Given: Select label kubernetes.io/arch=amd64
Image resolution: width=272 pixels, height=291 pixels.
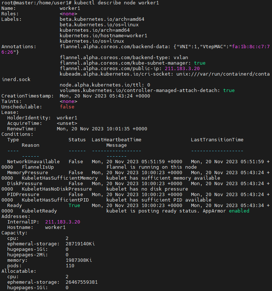Looking at the screenshot, I should (95, 30).
